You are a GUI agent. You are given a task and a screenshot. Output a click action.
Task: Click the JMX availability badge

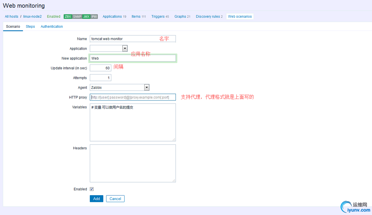pos(86,16)
